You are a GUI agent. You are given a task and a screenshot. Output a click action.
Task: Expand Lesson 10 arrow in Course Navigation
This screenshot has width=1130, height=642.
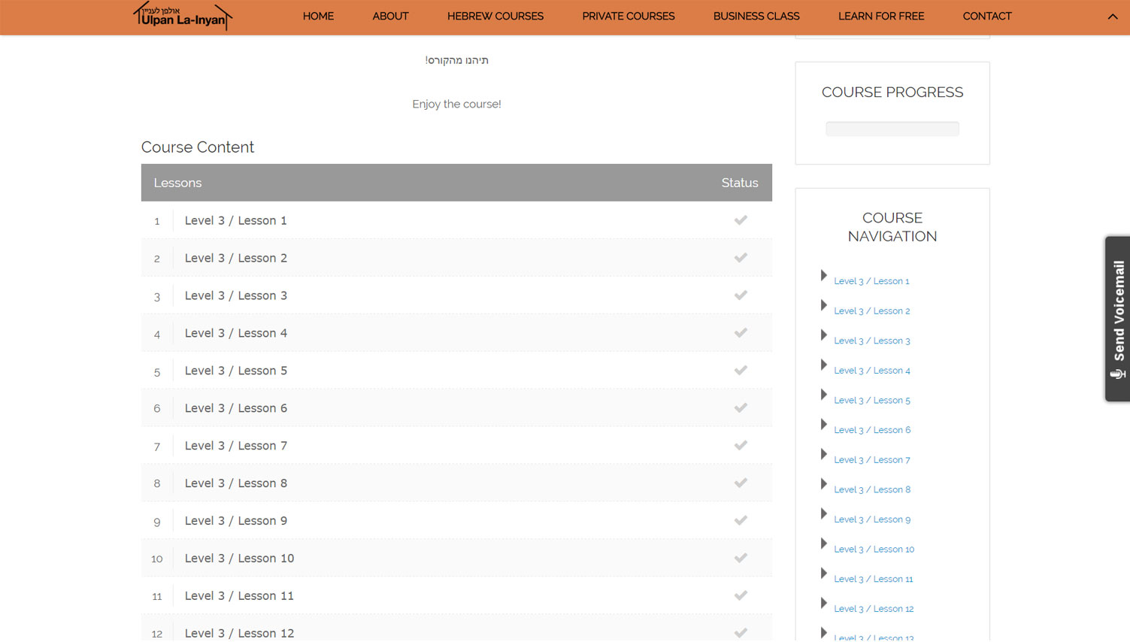[x=824, y=544]
